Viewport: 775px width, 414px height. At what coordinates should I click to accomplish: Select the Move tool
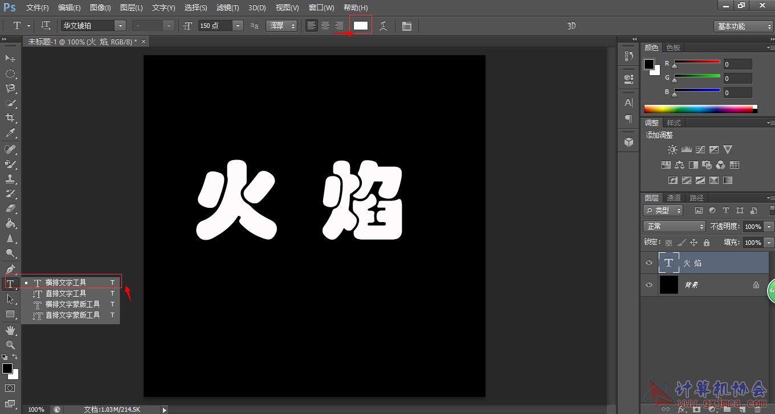(10, 59)
